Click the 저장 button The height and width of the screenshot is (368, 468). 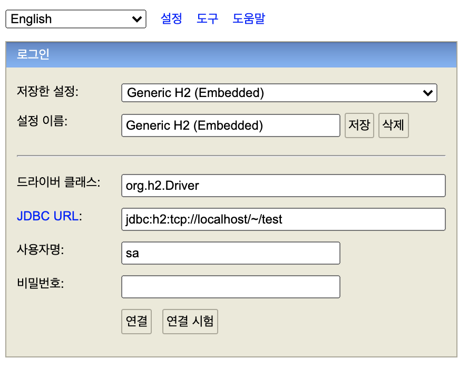(359, 125)
